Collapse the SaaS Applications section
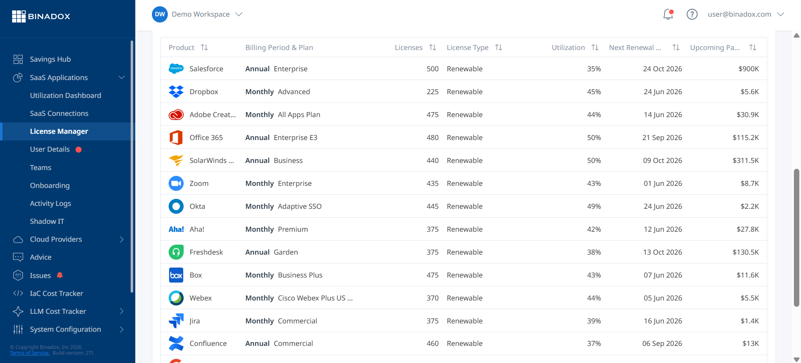The width and height of the screenshot is (801, 363). 121,78
